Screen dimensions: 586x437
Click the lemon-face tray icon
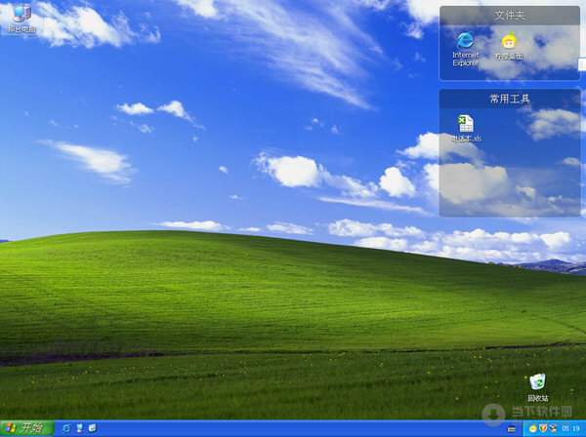pos(533,428)
